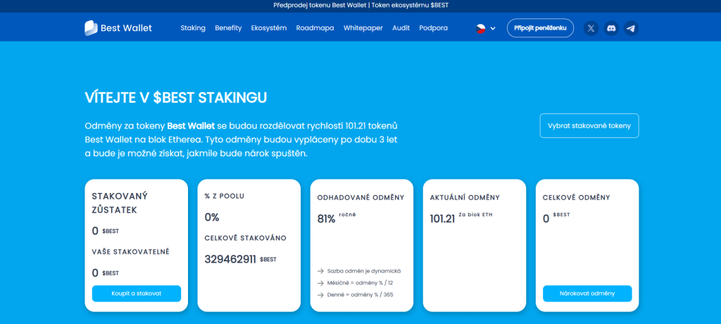Open the Telegram social icon

[x=632, y=28]
